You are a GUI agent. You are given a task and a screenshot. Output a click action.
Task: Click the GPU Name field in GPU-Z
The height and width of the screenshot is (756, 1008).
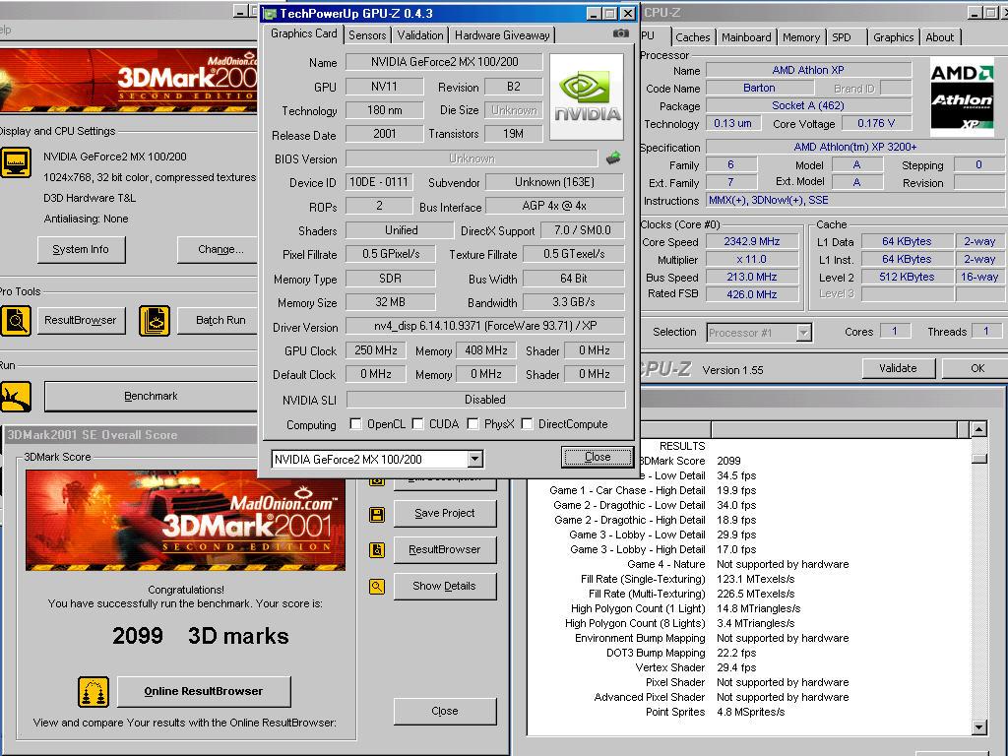pyautogui.click(x=444, y=62)
